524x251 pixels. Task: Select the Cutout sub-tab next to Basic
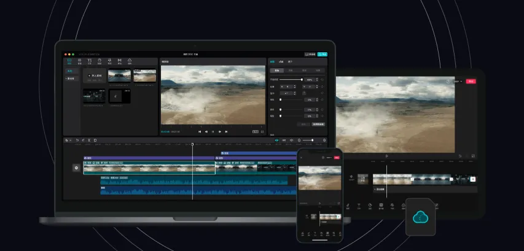pyautogui.click(x=291, y=71)
